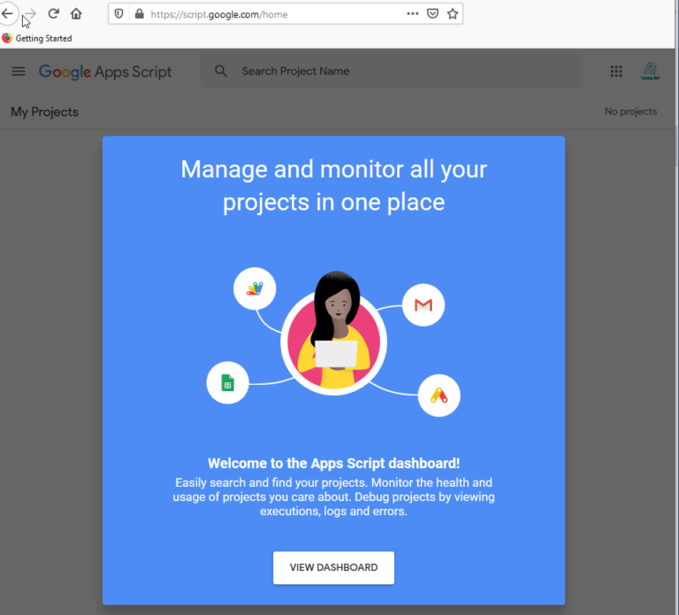Click the My Projects heading
679x615 pixels.
pyautogui.click(x=44, y=111)
